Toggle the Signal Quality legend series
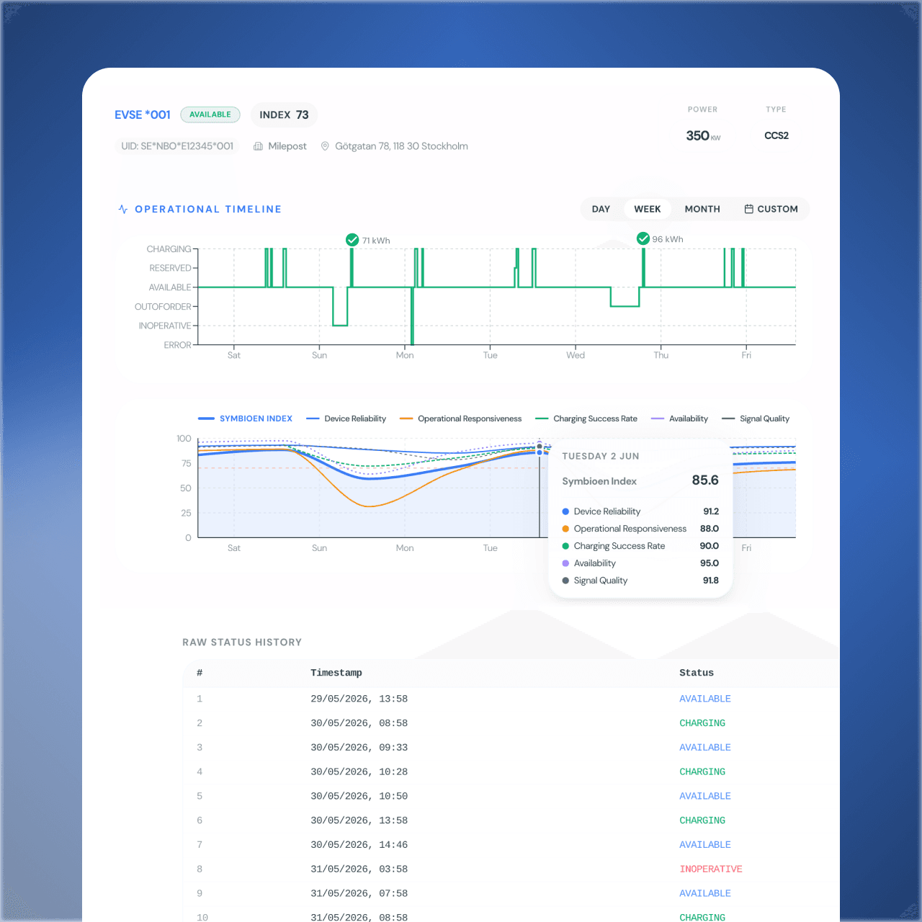This screenshot has height=922, width=922. point(756,419)
